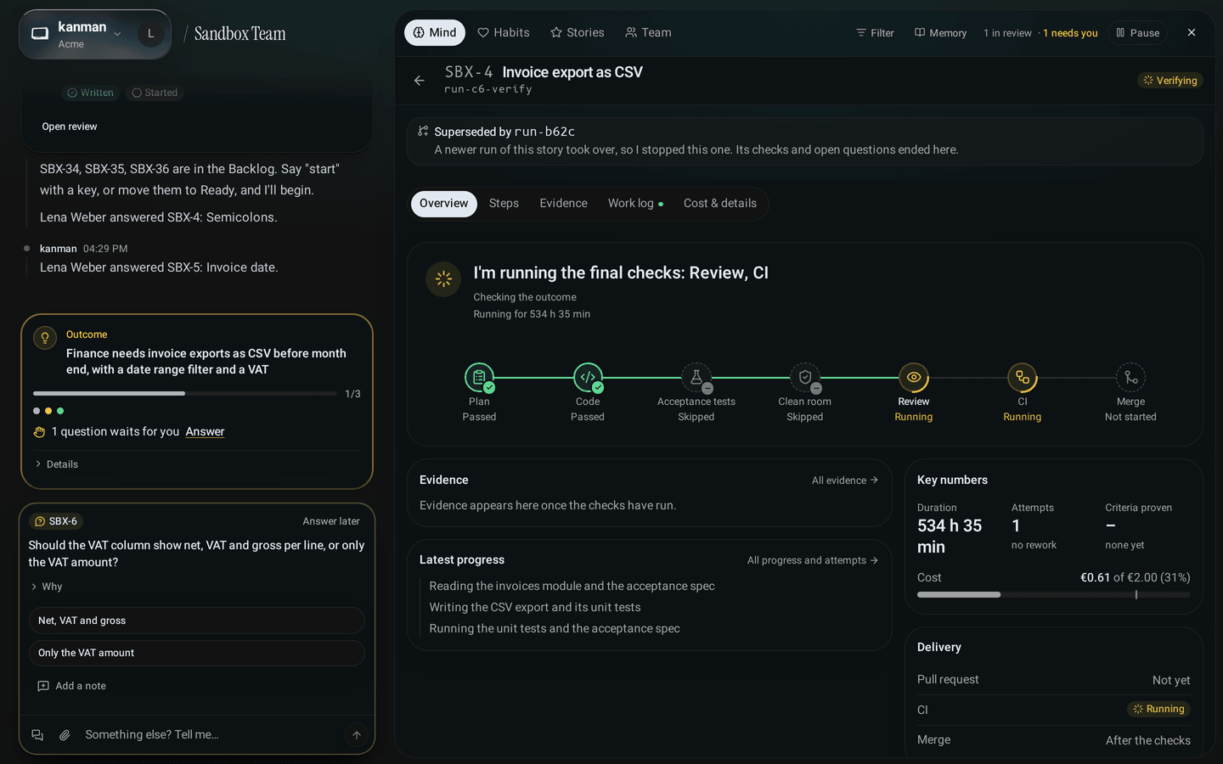Click the superseded branch icon
Viewport: 1223px width, 764px height.
click(423, 131)
